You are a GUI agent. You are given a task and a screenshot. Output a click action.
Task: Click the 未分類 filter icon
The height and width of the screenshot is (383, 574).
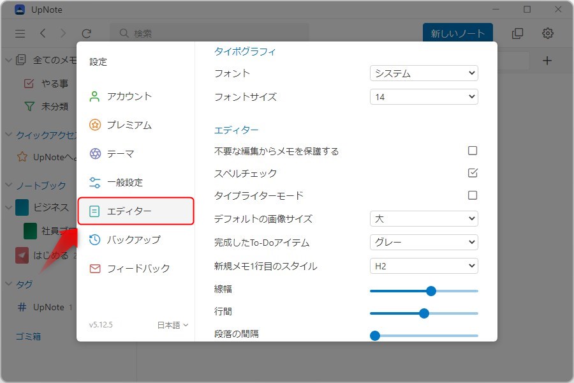click(x=29, y=107)
